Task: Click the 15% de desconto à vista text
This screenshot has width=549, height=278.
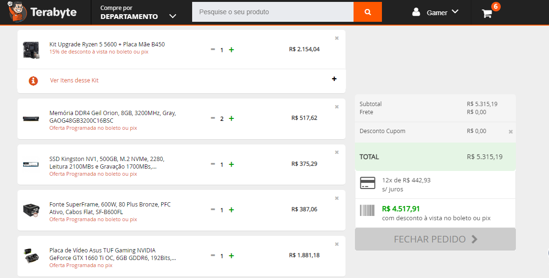Action: click(x=99, y=52)
